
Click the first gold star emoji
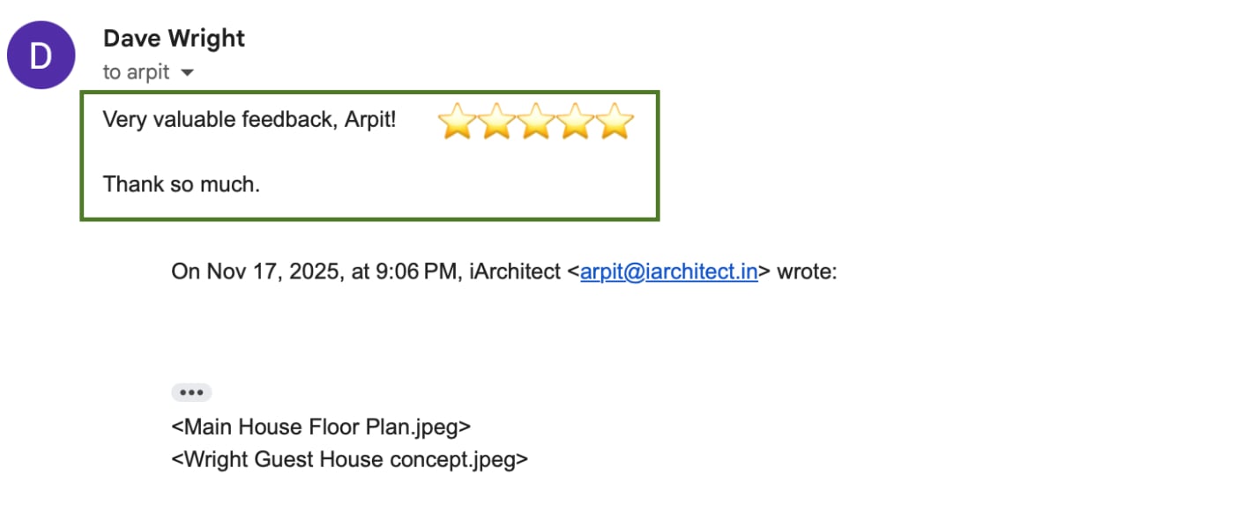457,122
